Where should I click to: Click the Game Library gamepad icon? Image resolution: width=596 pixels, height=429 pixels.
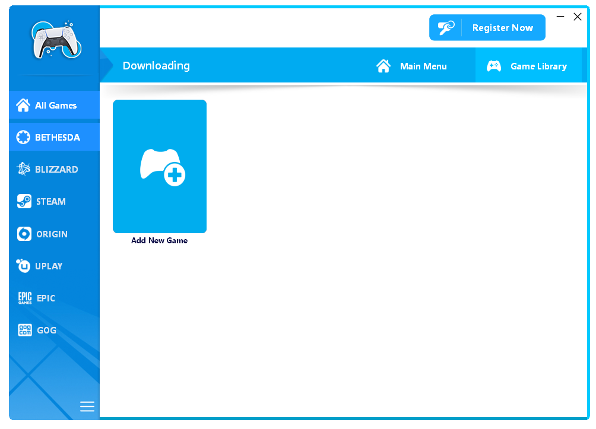[x=494, y=66]
